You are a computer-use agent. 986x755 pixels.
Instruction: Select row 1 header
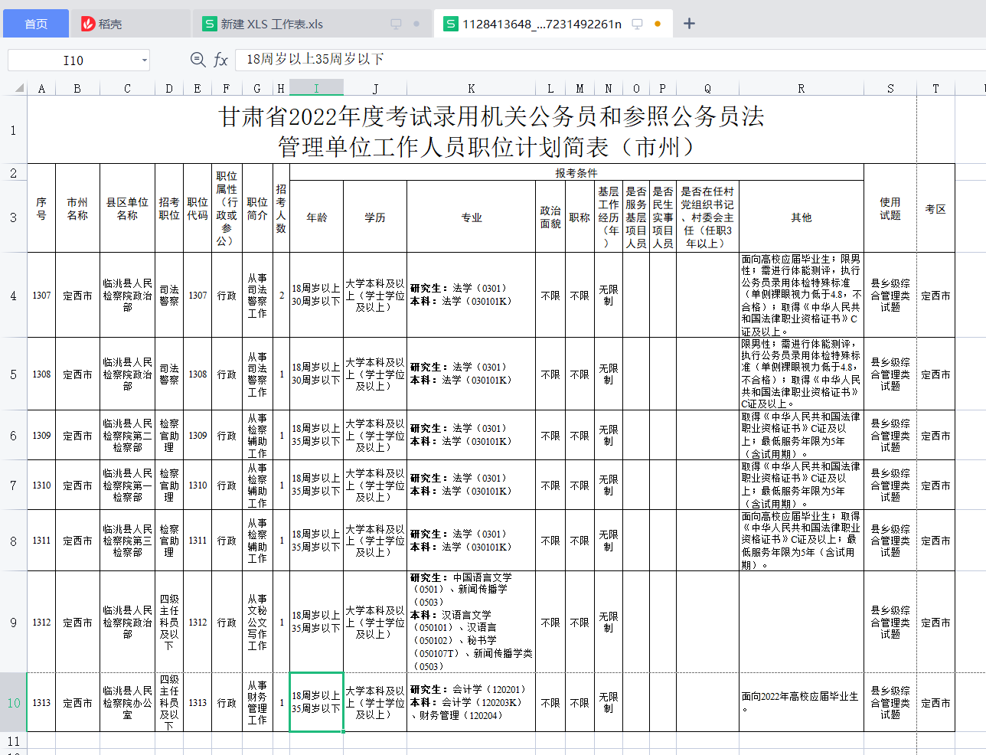pyautogui.click(x=13, y=129)
